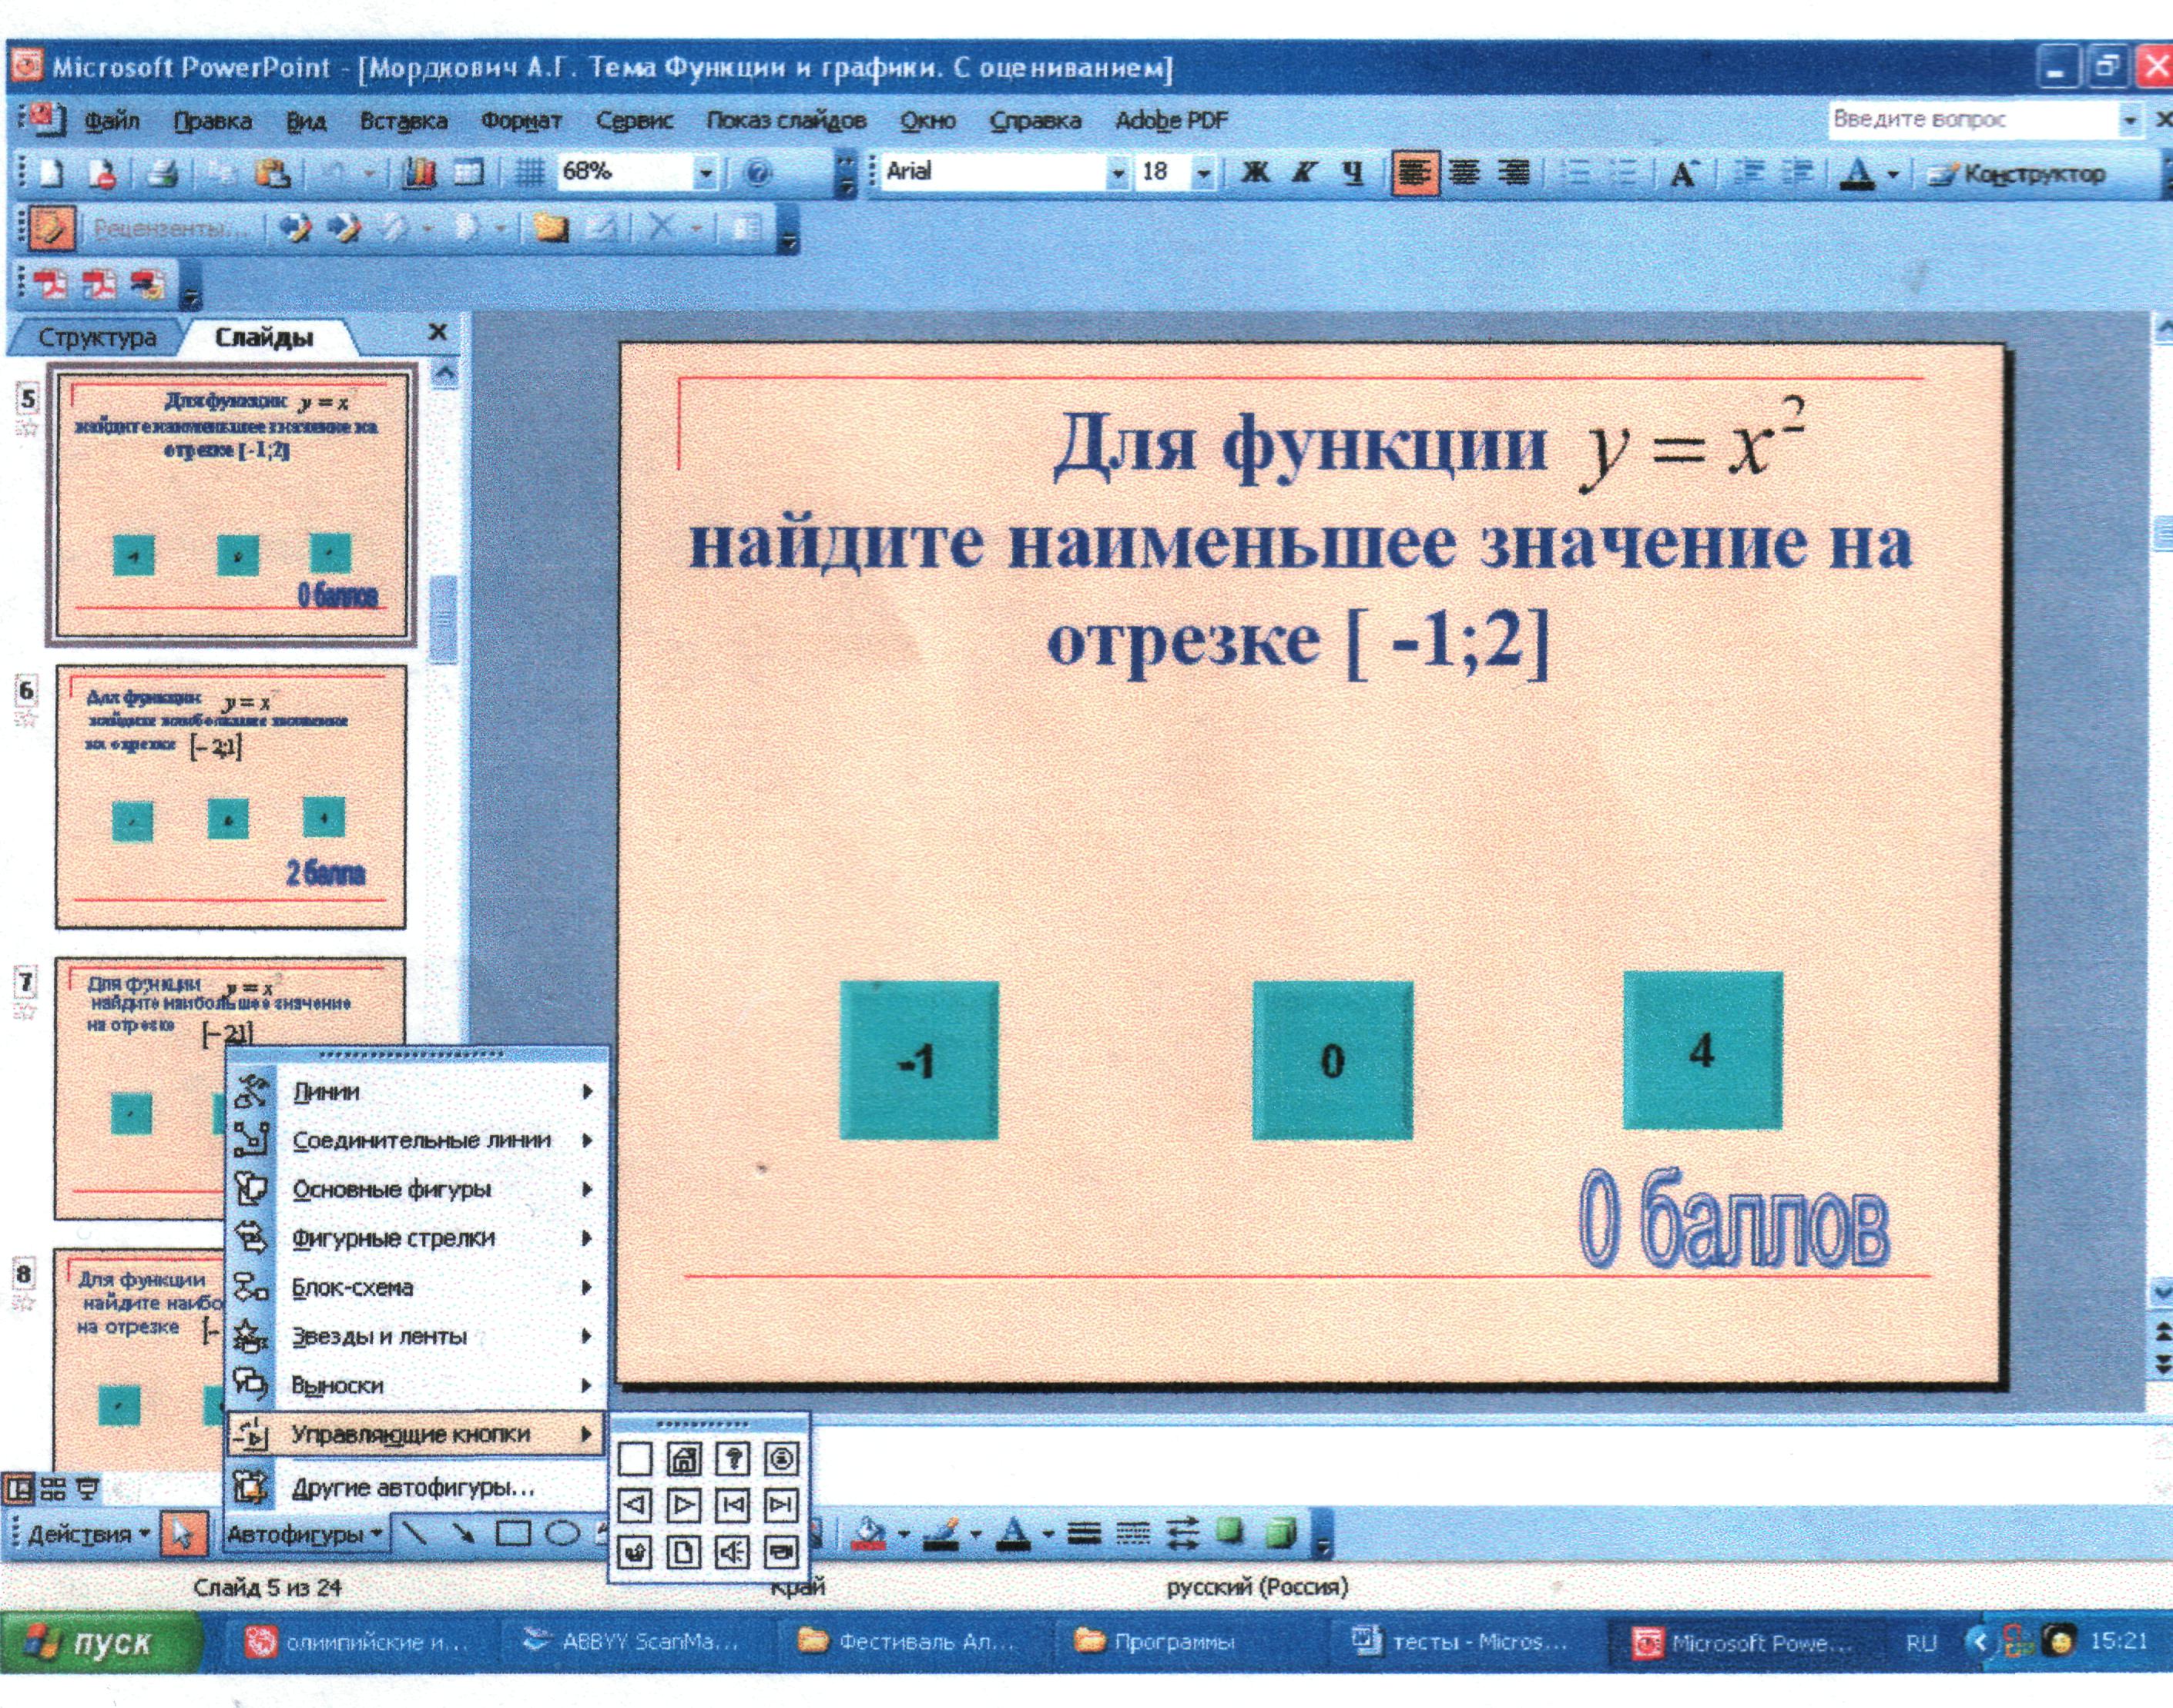This screenshot has height=1708, width=2173.
Task: Pick the Sound action button shape
Action: point(733,1553)
